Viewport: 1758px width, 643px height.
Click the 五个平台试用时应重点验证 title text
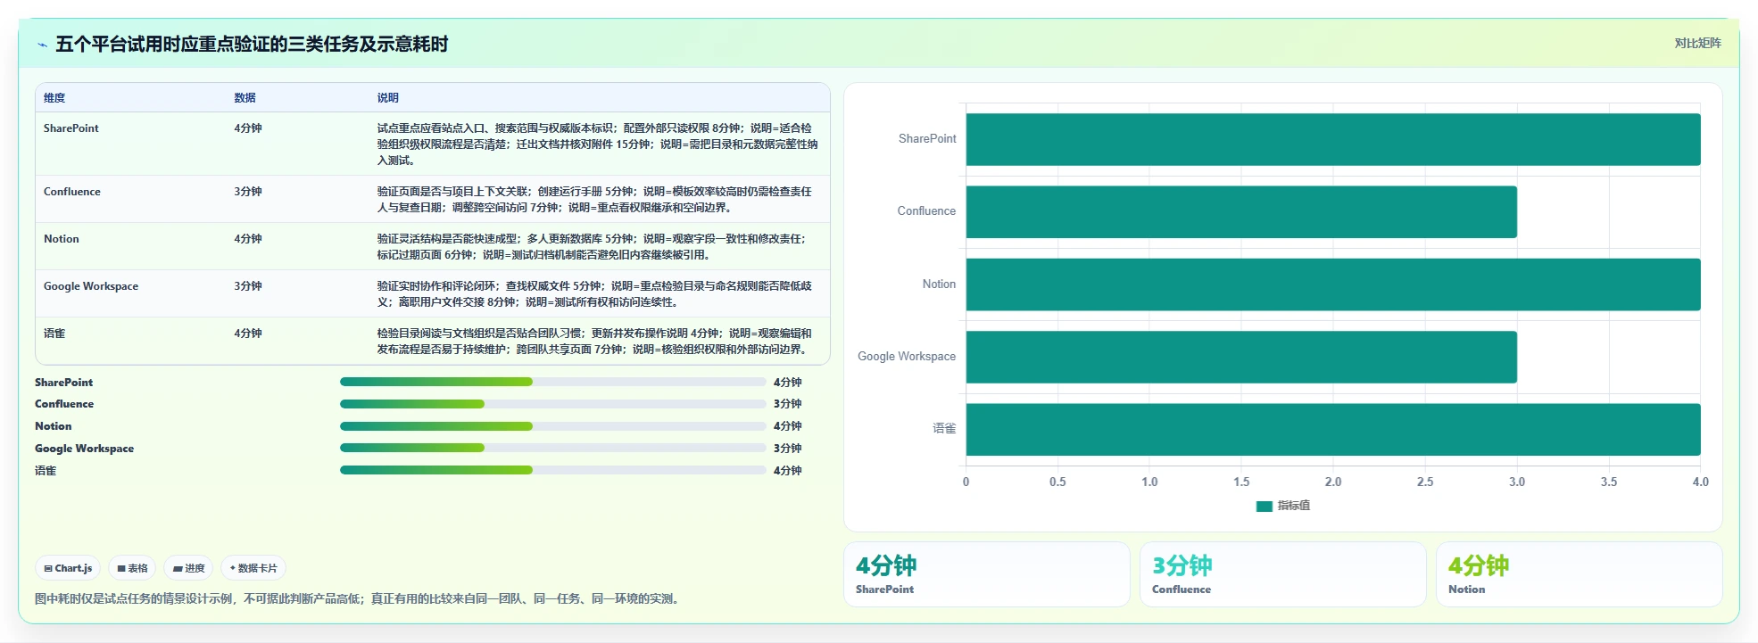point(252,44)
